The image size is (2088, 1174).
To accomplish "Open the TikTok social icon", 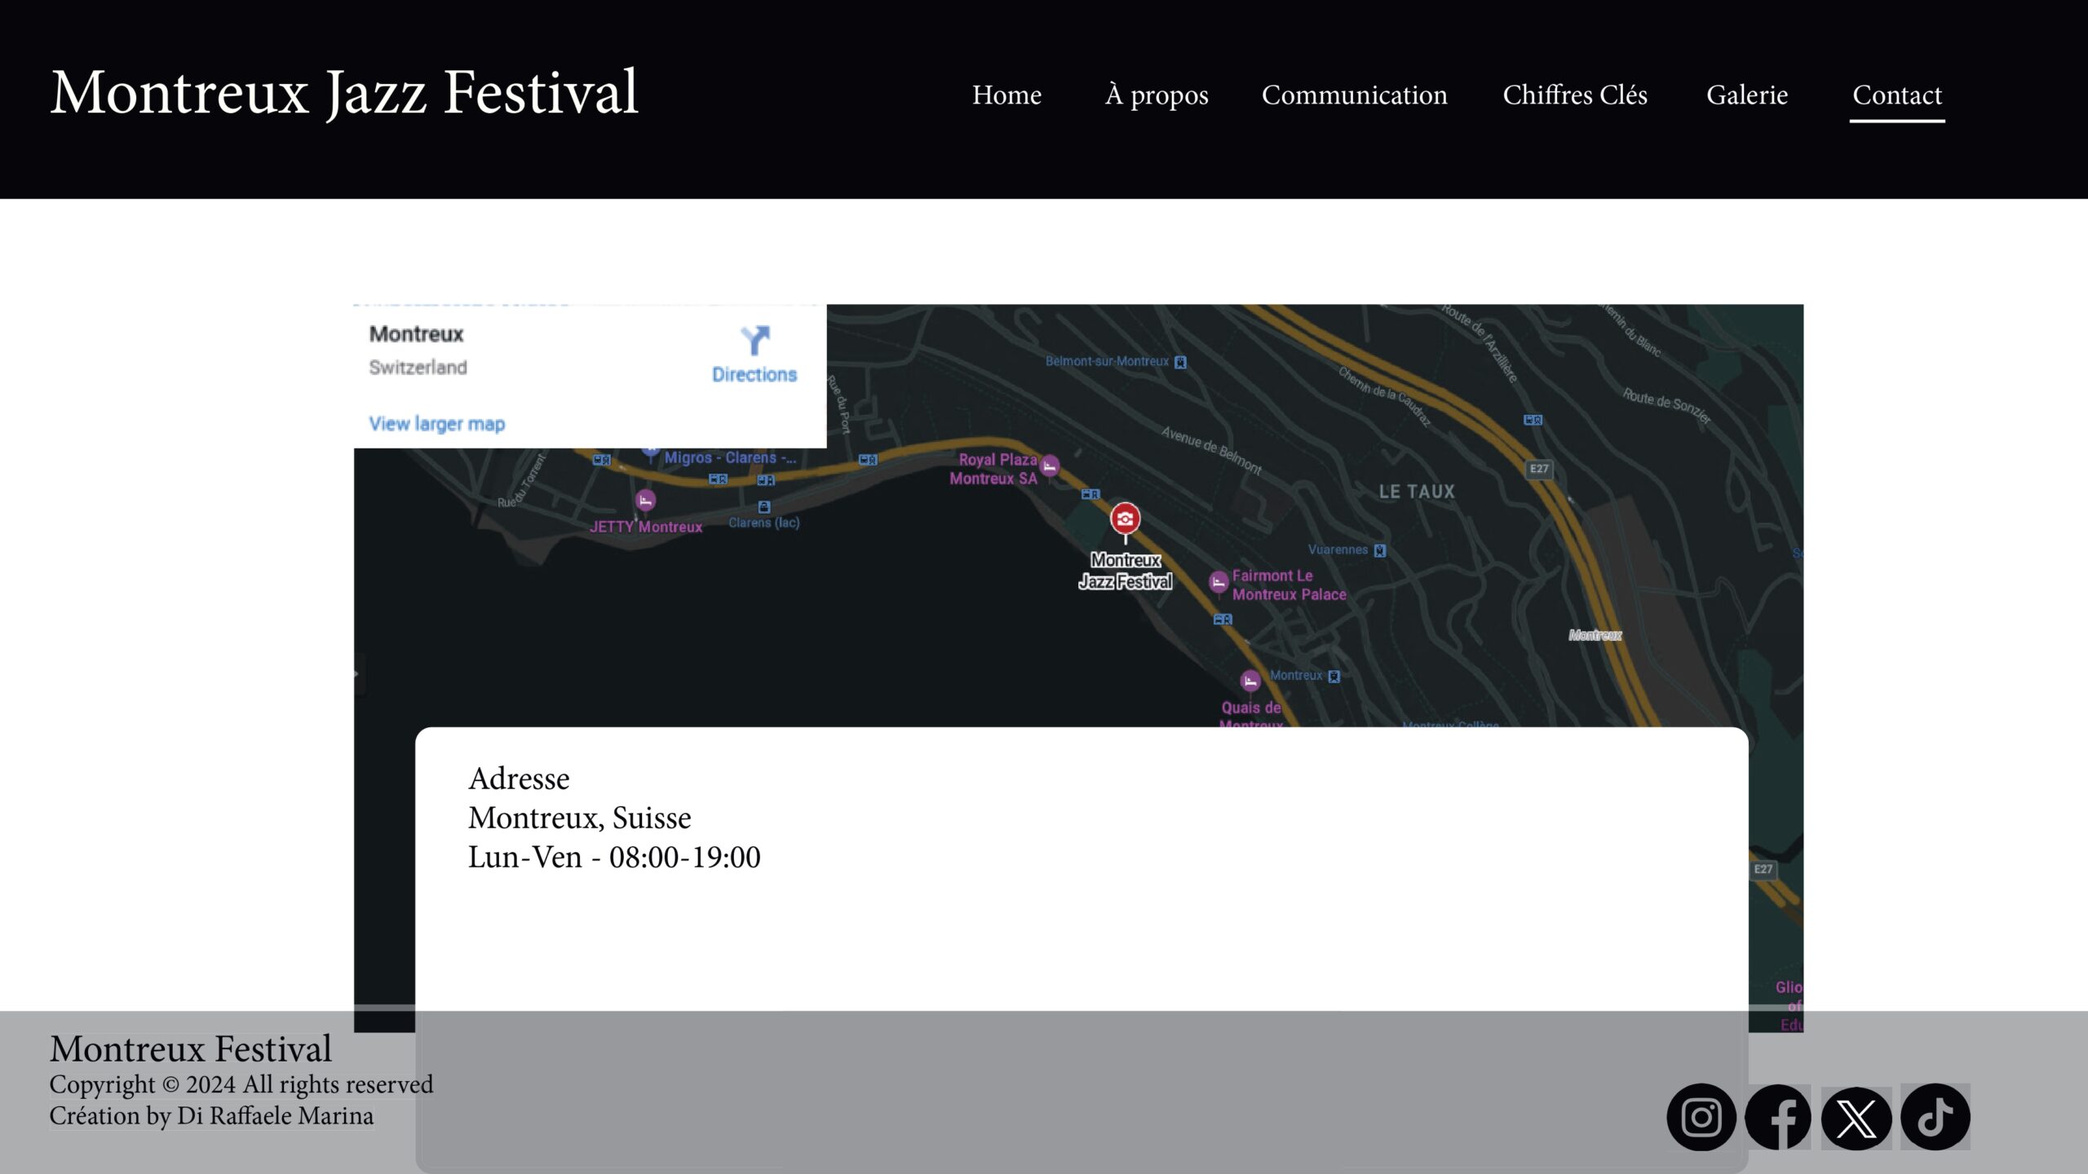I will tap(1935, 1117).
